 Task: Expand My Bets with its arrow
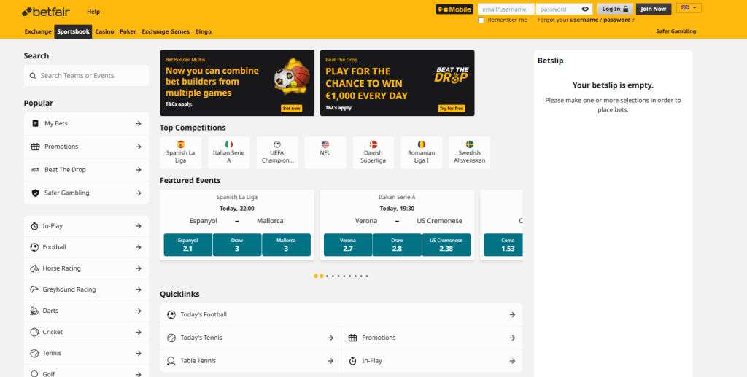[x=138, y=123]
